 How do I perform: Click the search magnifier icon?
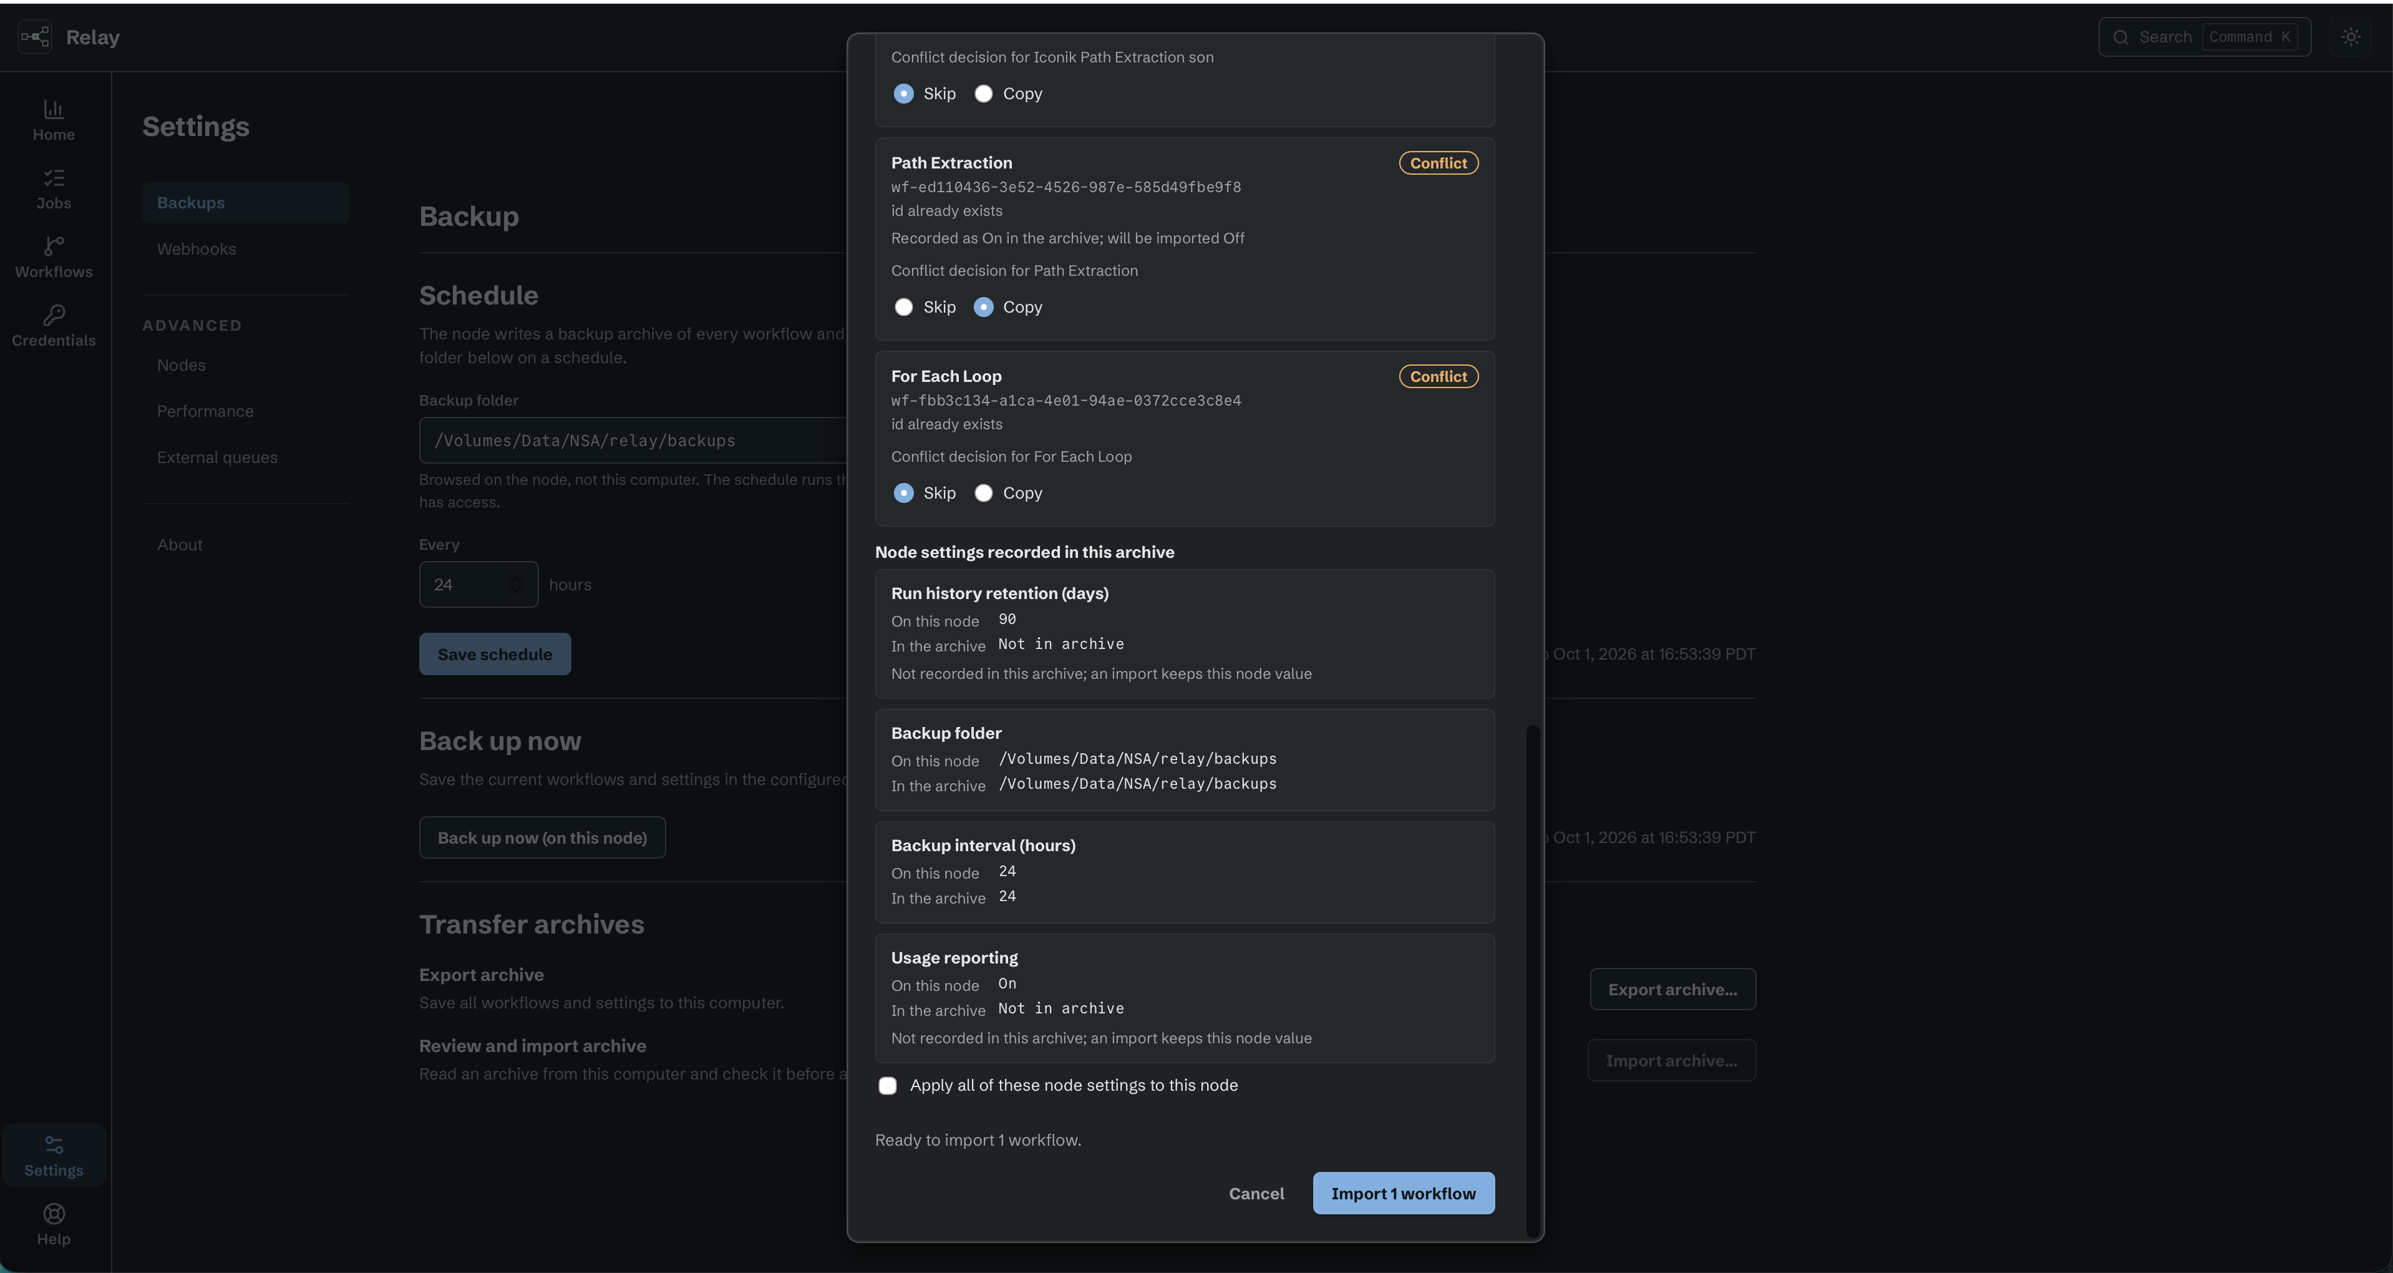pos(2121,37)
